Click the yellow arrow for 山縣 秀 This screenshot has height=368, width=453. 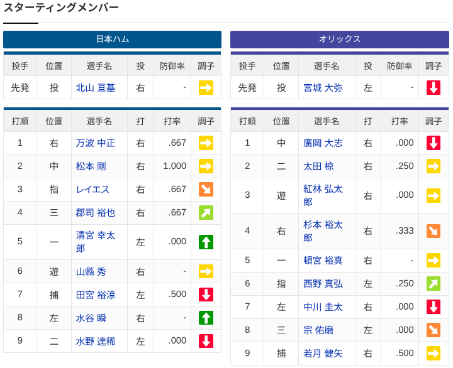pyautogui.click(x=206, y=271)
